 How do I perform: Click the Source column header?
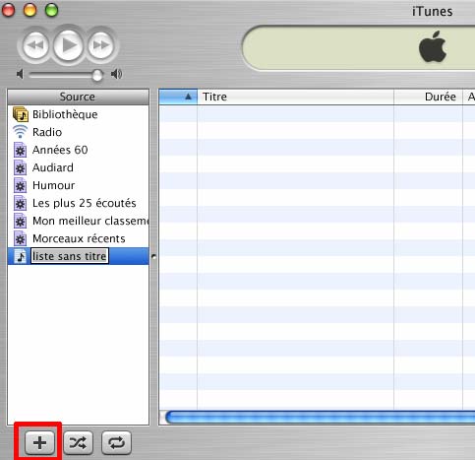tap(78, 97)
